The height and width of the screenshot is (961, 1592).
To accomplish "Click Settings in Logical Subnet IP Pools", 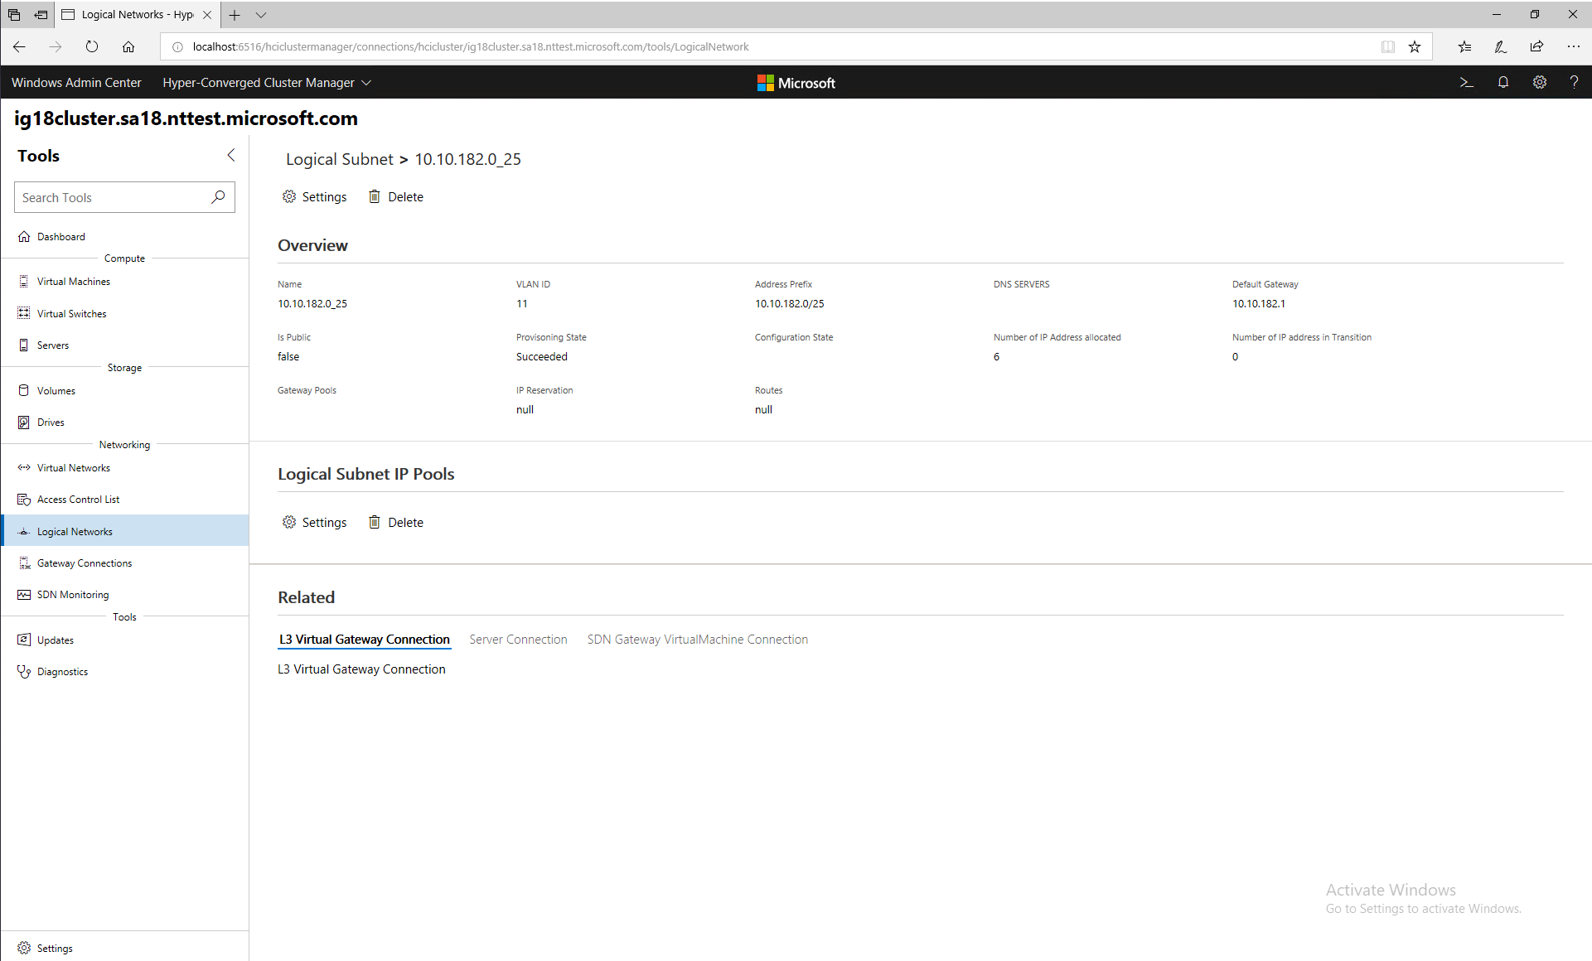I will coord(315,522).
